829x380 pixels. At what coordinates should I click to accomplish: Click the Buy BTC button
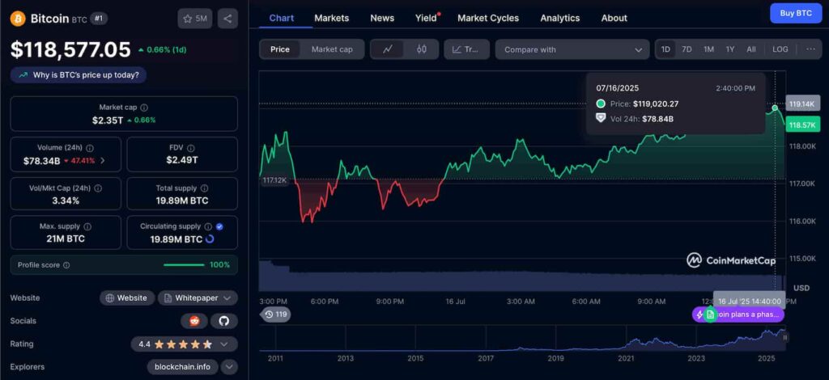(796, 13)
